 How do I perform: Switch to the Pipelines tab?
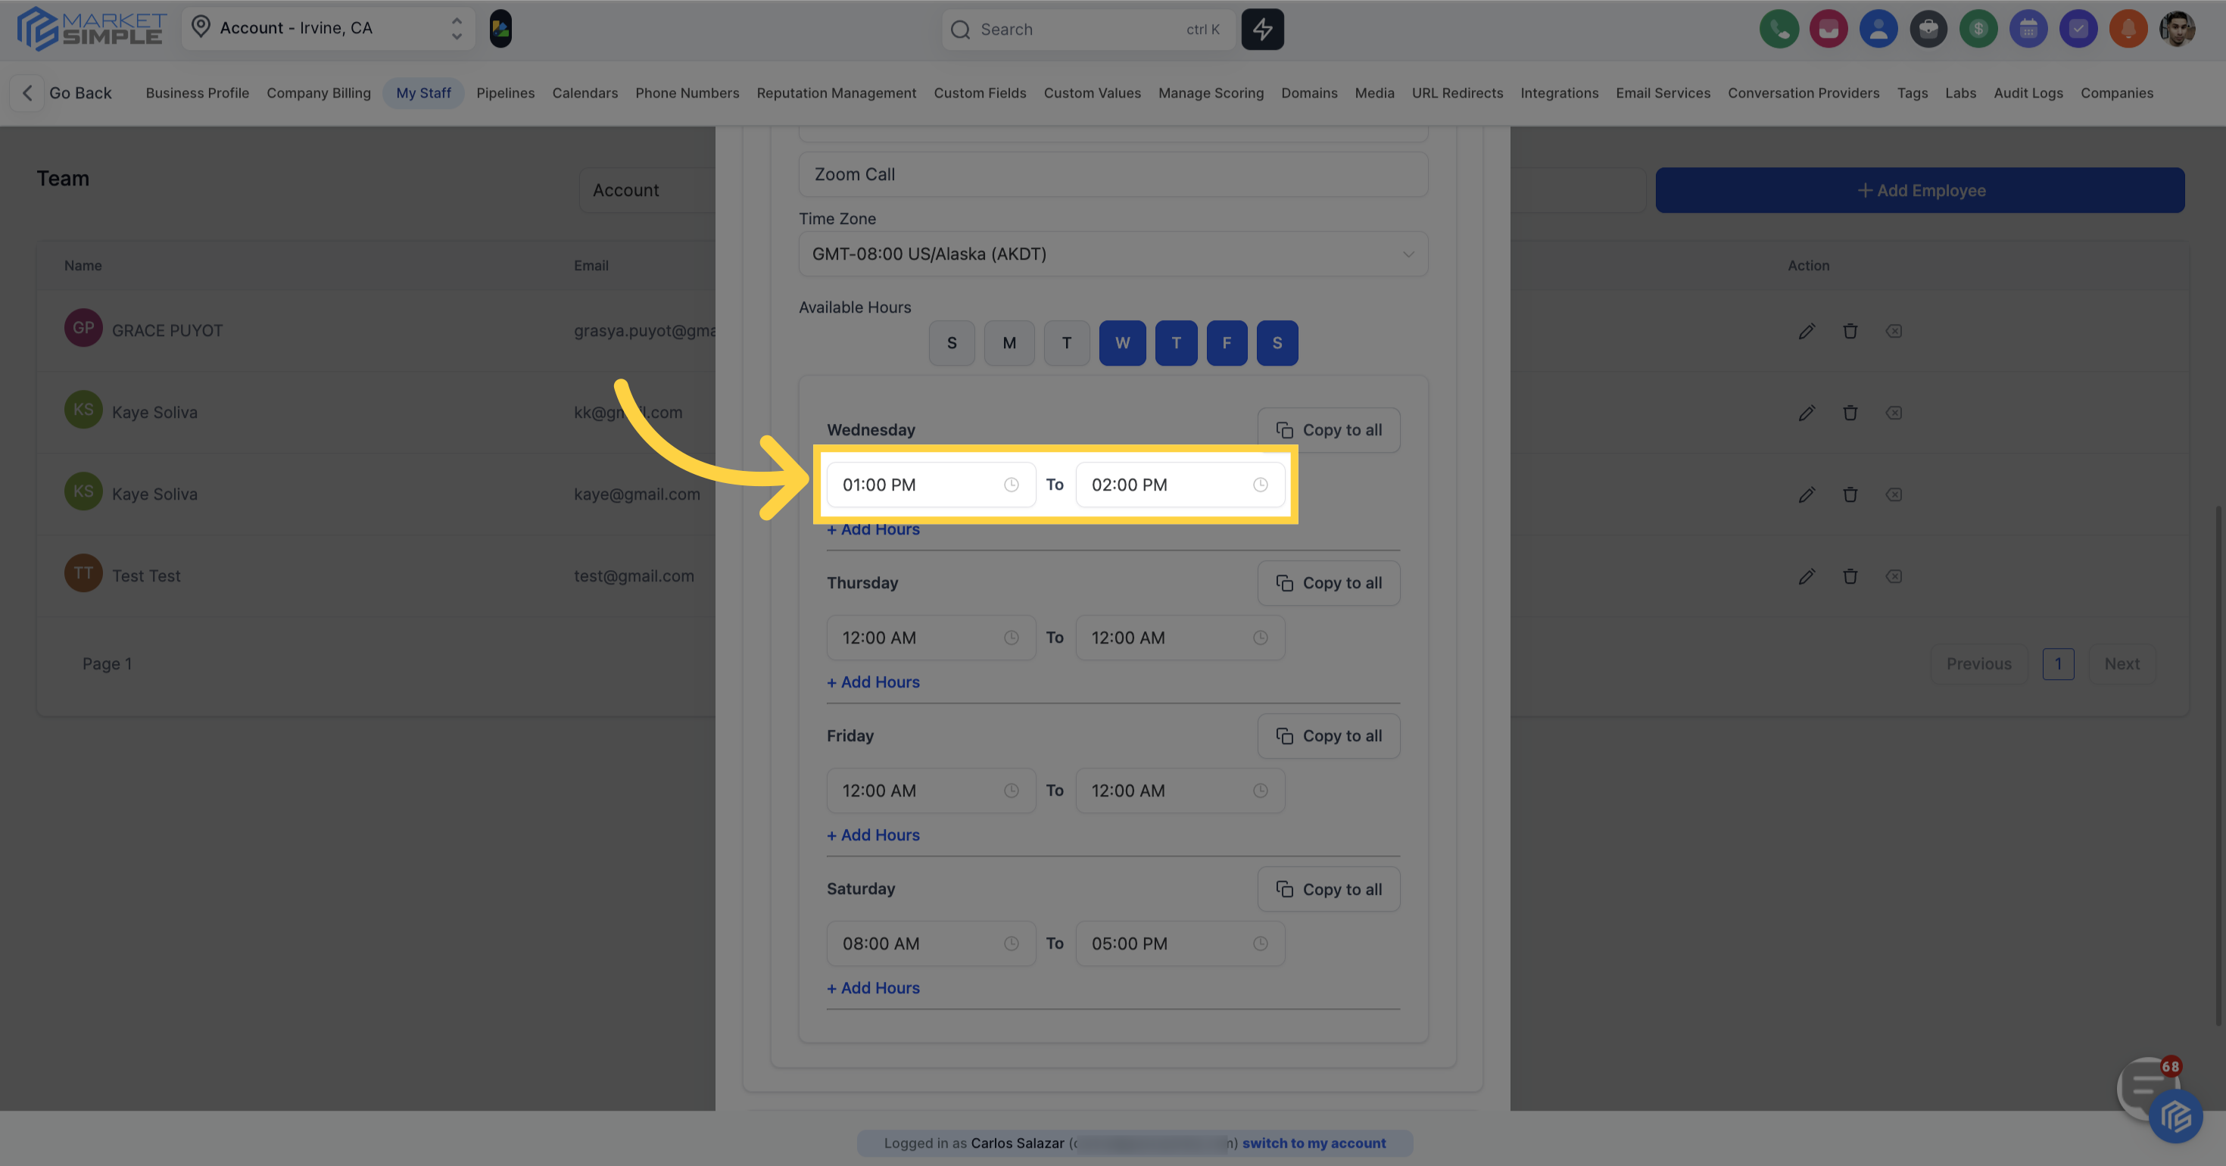(x=506, y=92)
